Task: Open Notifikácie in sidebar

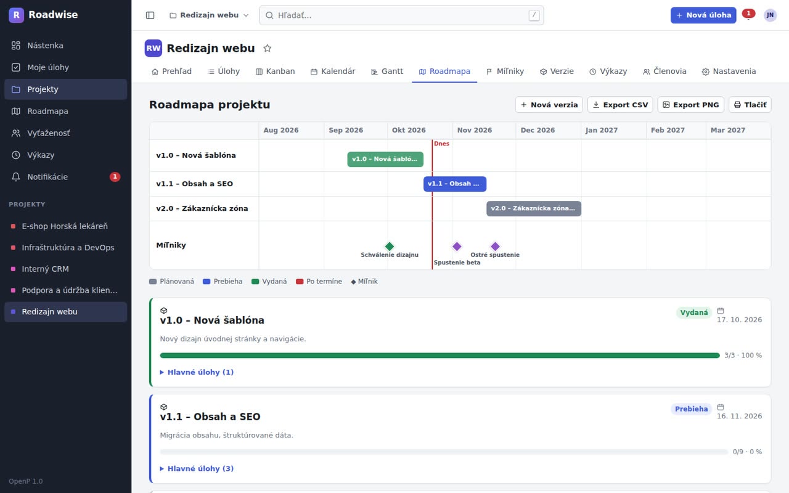Action: tap(65, 177)
